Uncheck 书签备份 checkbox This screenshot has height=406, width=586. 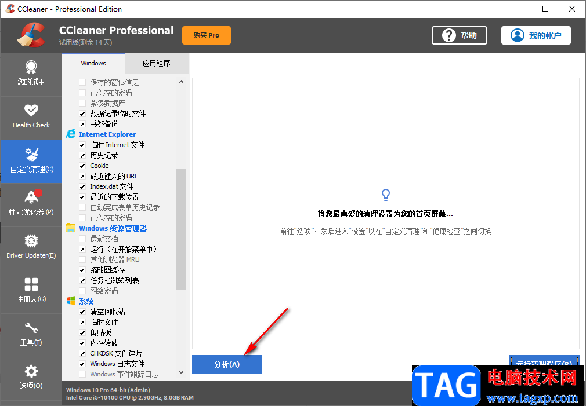click(82, 124)
